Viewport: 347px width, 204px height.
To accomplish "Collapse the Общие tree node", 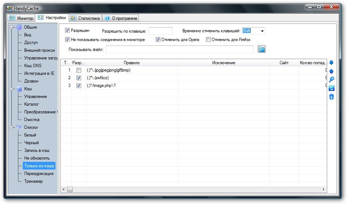I will coord(11,27).
